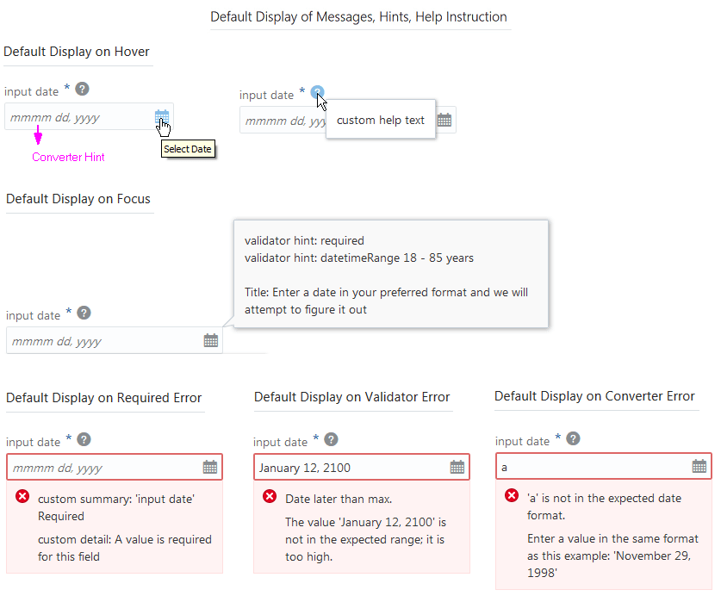Viewport: 721px width, 596px height.
Task: Click the help icon in the Validator Error section
Action: click(x=330, y=439)
